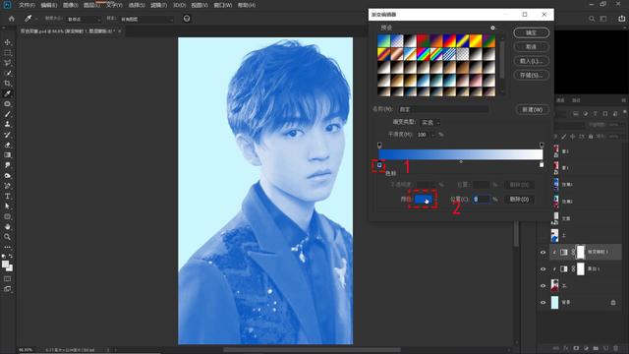The image size is (629, 354).
Task: Toggle visibility of black & white adjustment layer
Action: point(543,268)
